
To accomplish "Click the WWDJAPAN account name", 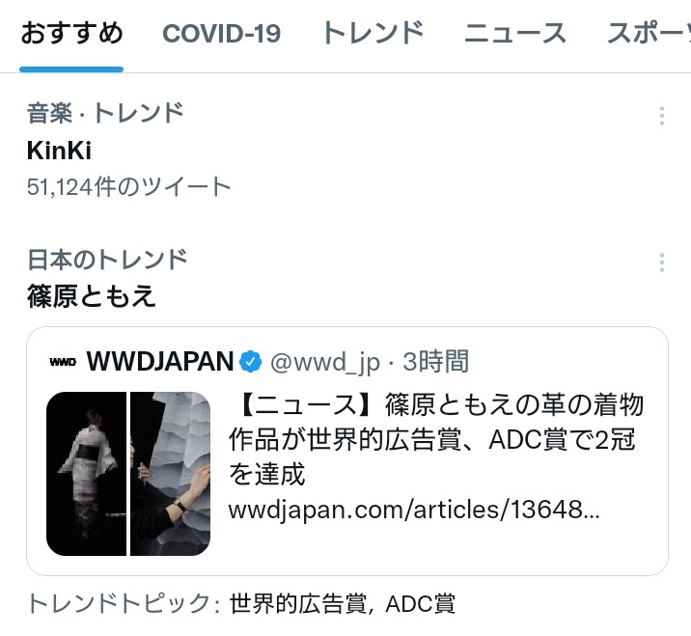I will [x=160, y=362].
